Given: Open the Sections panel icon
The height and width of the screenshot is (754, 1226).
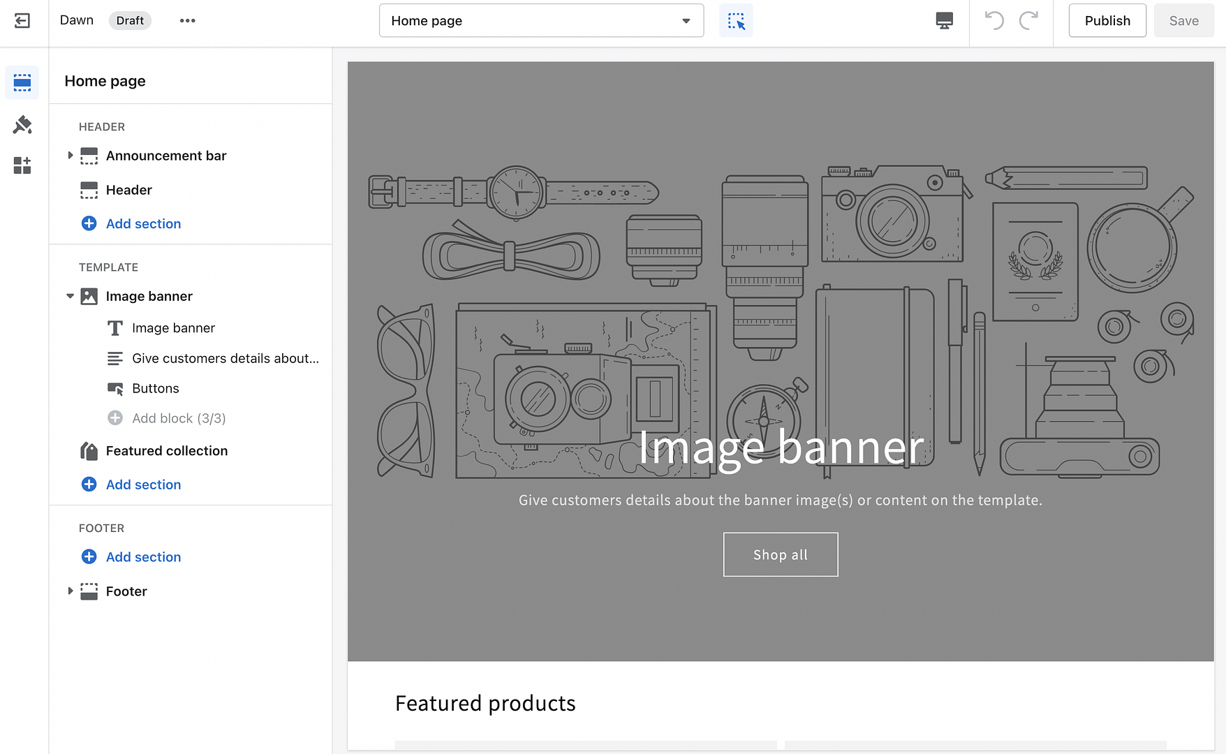Looking at the screenshot, I should point(22,82).
